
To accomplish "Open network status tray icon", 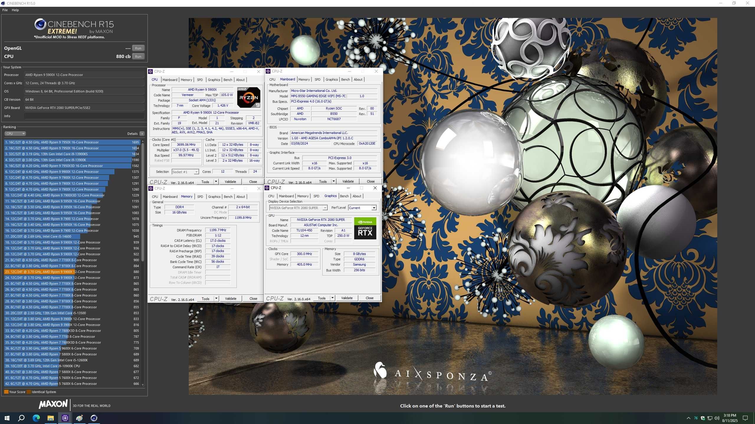I will click(x=710, y=418).
